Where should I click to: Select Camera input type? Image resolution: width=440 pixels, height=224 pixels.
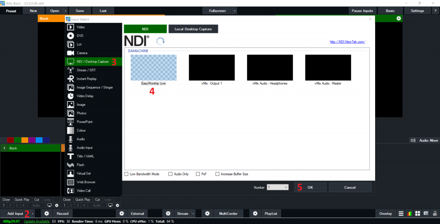click(93, 53)
